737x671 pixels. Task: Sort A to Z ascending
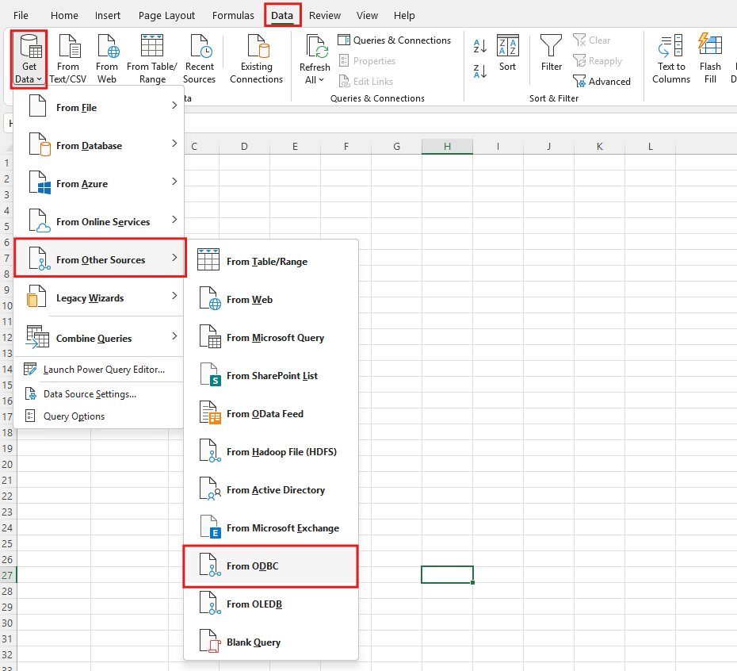pos(480,46)
